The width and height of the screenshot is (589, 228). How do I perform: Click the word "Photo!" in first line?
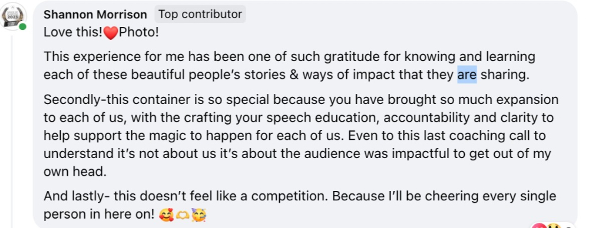click(139, 33)
